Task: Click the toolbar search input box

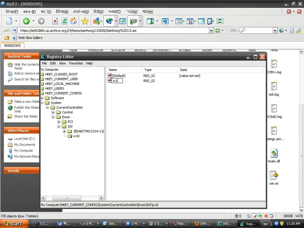Action: click(x=259, y=31)
